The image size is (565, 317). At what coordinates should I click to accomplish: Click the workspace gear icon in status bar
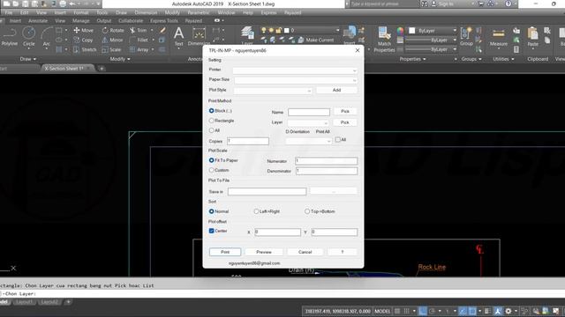pyautogui.click(x=508, y=311)
